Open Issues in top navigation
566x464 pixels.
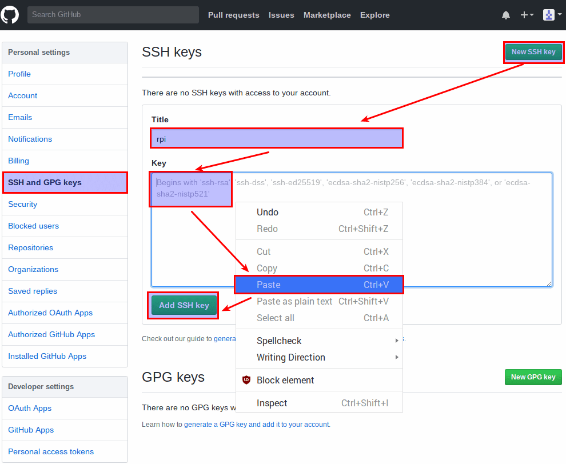(281, 15)
